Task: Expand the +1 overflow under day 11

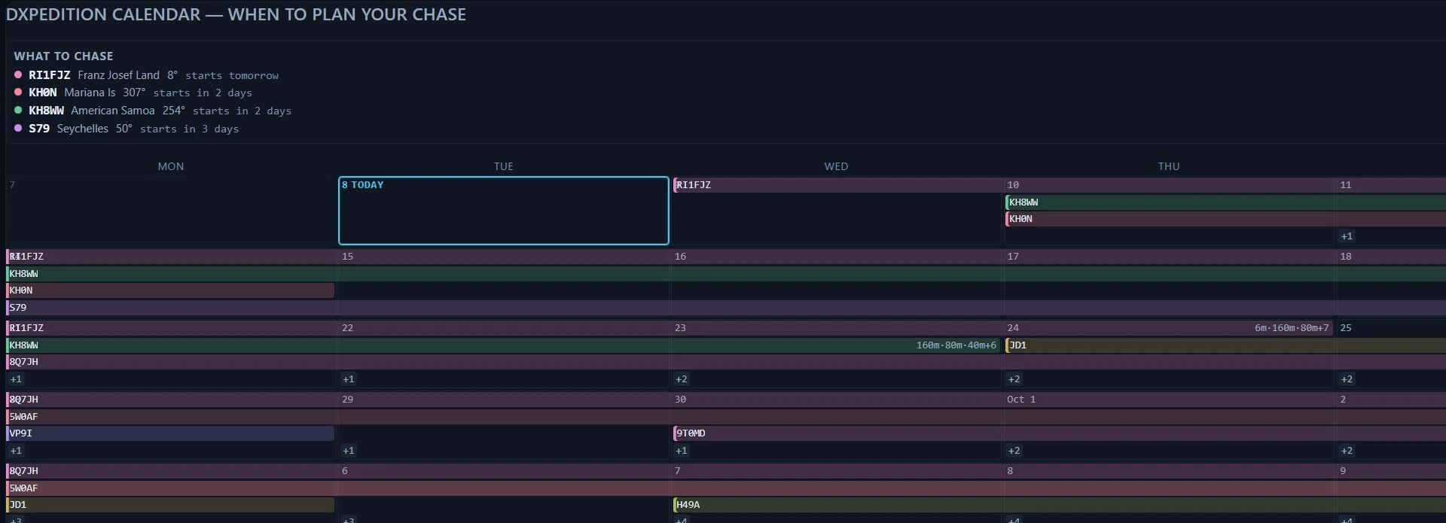Action: tap(1347, 236)
